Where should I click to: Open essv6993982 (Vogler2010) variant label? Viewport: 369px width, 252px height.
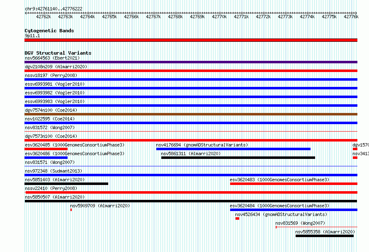click(x=55, y=93)
